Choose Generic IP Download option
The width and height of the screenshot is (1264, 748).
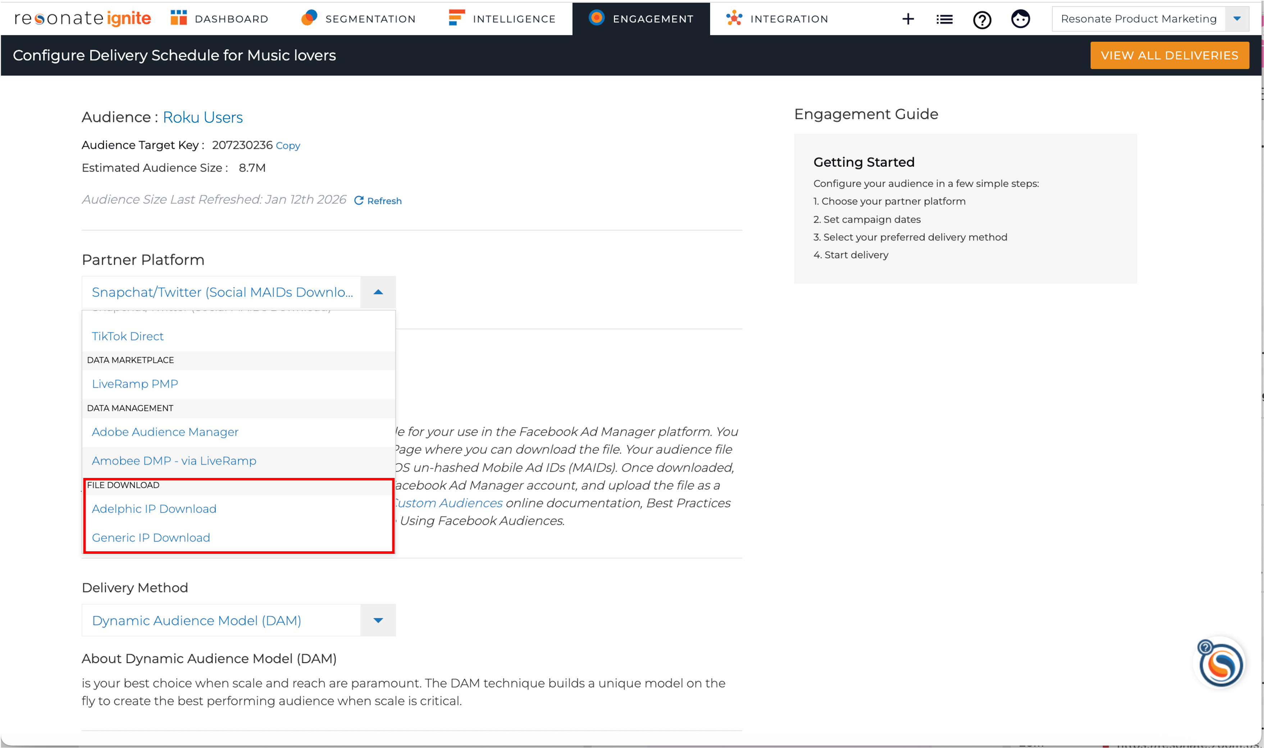[238, 538]
